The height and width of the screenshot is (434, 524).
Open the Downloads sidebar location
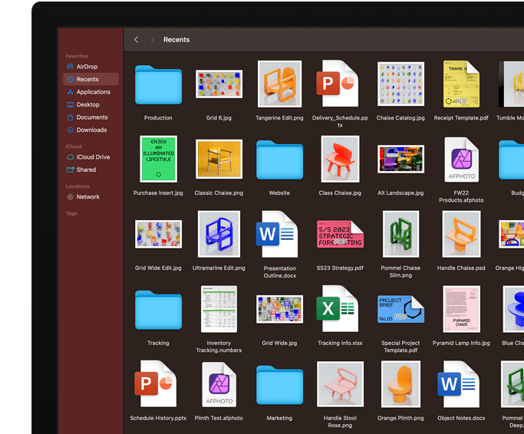91,130
